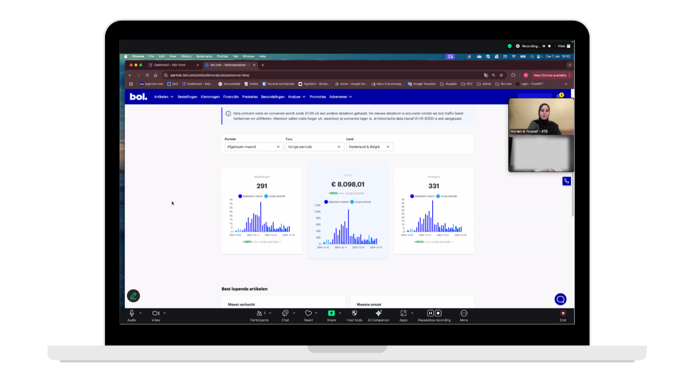Open Zoom Participants panel
Viewport: 694px width, 385px height.
pyautogui.click(x=259, y=316)
